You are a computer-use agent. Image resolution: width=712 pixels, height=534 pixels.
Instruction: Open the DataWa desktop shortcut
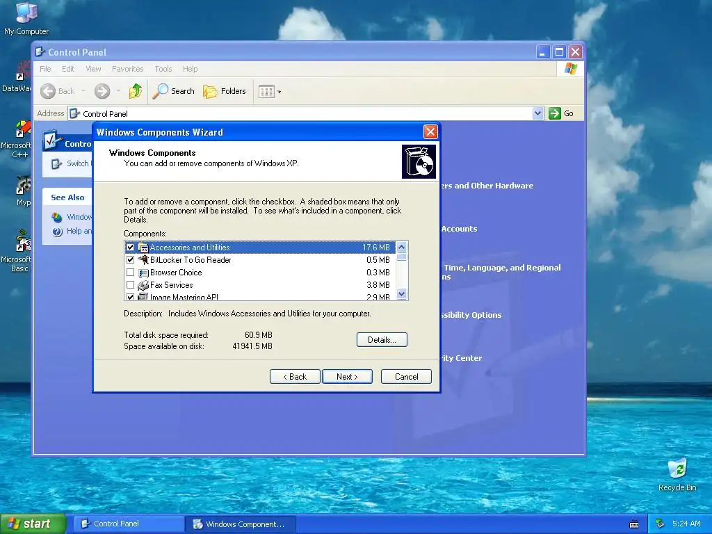(x=17, y=76)
